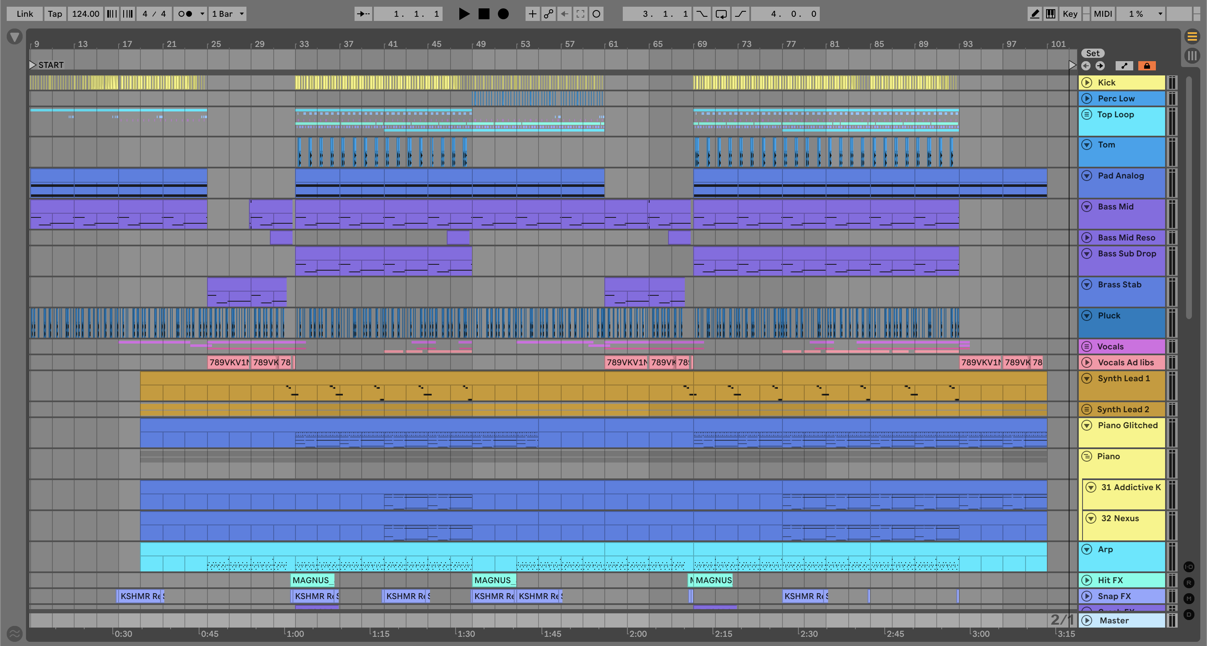Open the 1 Bar quantization dropdown
Viewport: 1207px width, 646px height.
tap(228, 13)
